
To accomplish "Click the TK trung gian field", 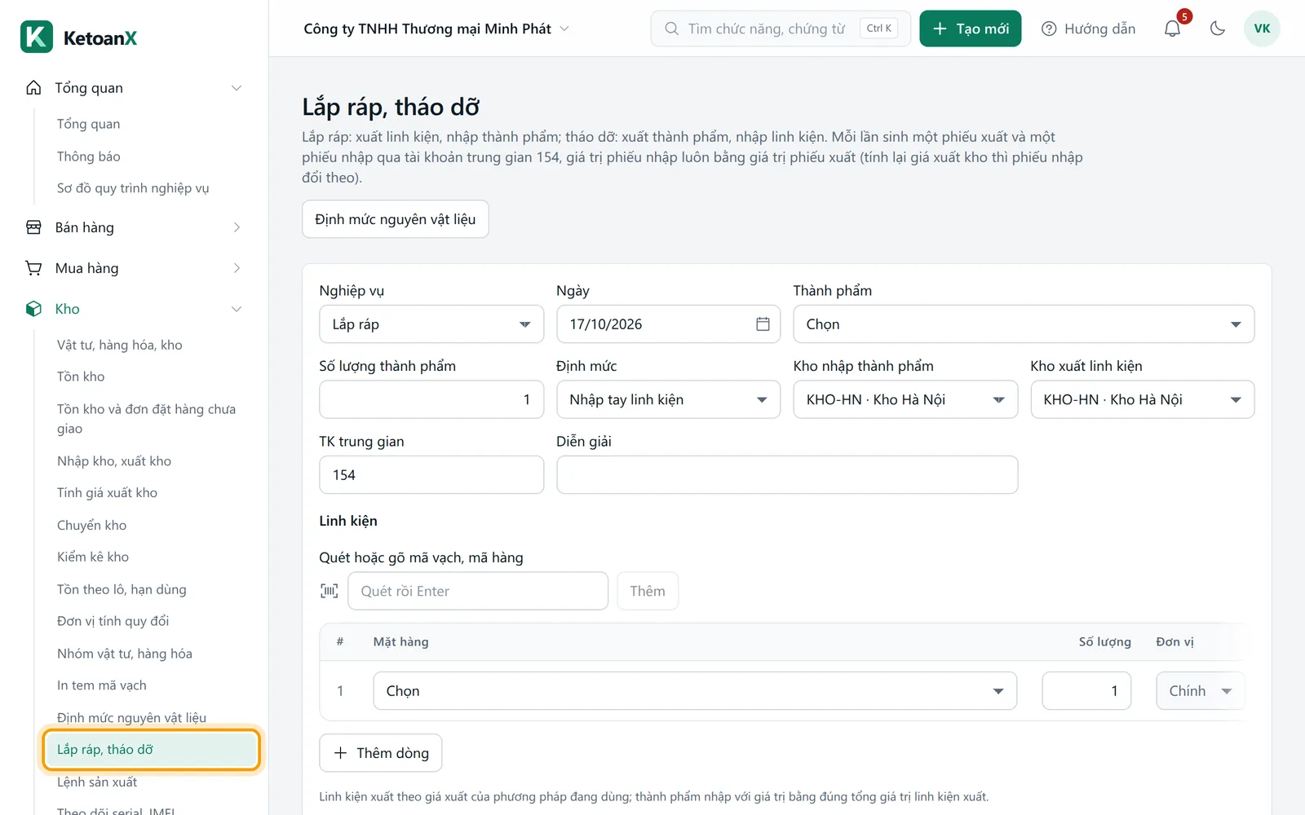I will [x=431, y=475].
